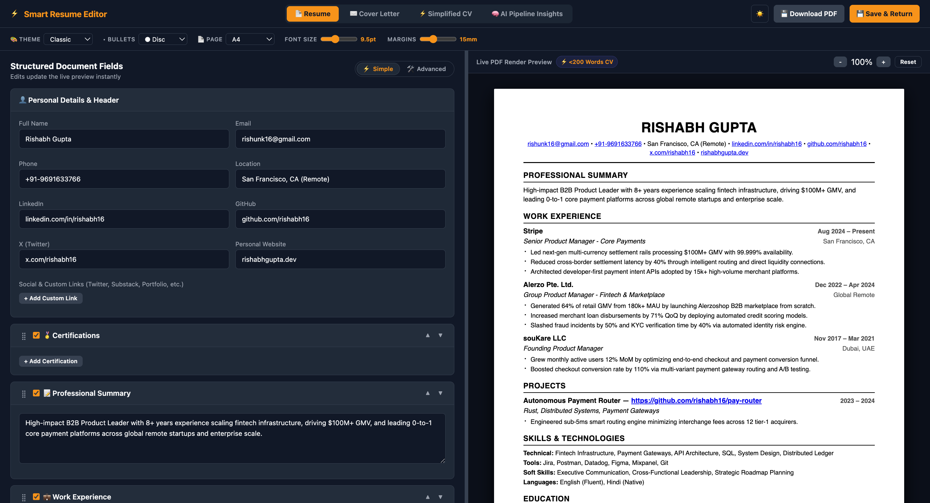930x503 pixels.
Task: Click the Work Experience briefcase icon
Action: pos(47,497)
